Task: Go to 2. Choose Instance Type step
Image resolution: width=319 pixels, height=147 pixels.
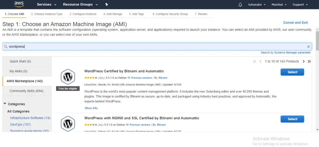Action: tap(47, 14)
